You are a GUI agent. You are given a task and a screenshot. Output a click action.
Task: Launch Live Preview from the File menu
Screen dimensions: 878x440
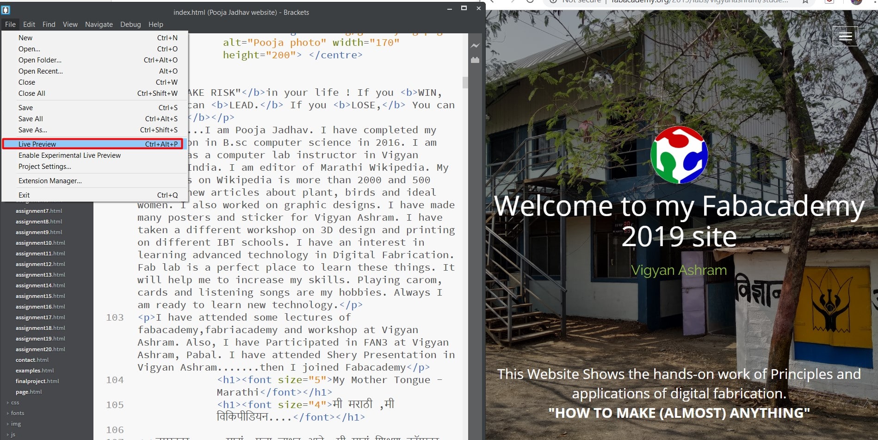point(95,144)
